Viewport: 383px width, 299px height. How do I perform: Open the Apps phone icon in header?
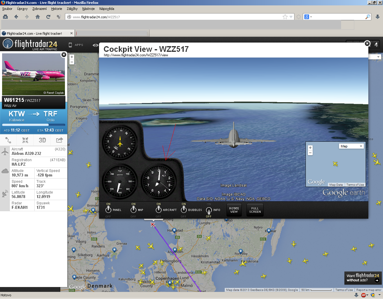click(x=70, y=45)
